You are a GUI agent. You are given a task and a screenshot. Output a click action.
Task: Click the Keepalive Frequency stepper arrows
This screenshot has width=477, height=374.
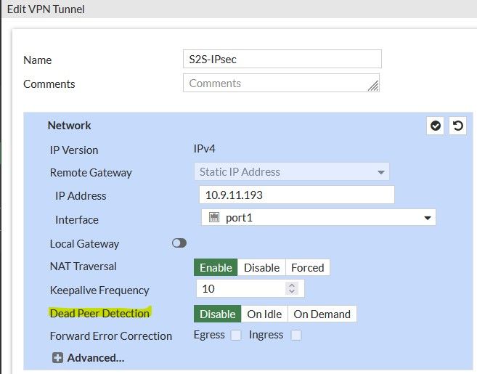pyautogui.click(x=292, y=288)
